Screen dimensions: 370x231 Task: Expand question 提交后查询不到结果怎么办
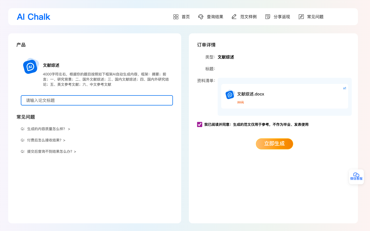[49, 151]
